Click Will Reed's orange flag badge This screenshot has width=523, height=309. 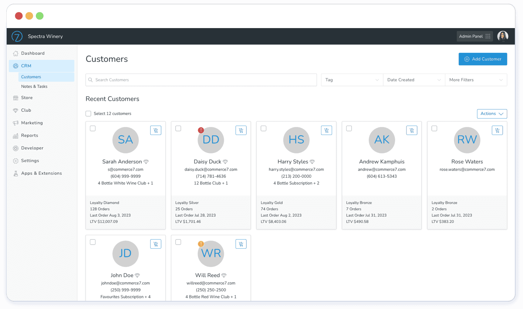point(201,244)
